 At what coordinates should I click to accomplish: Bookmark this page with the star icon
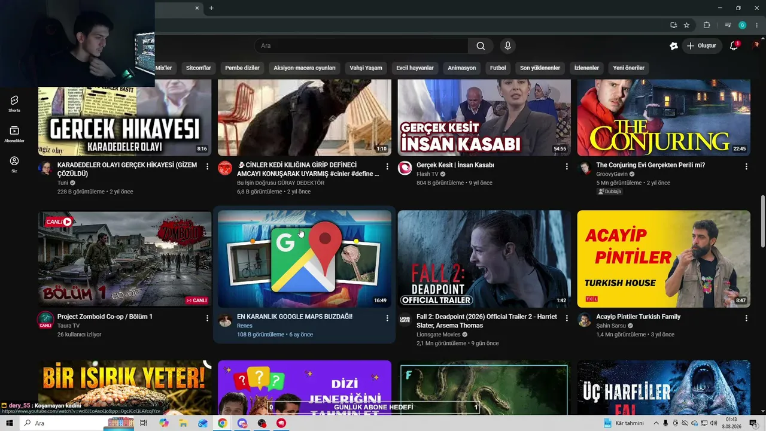[686, 25]
